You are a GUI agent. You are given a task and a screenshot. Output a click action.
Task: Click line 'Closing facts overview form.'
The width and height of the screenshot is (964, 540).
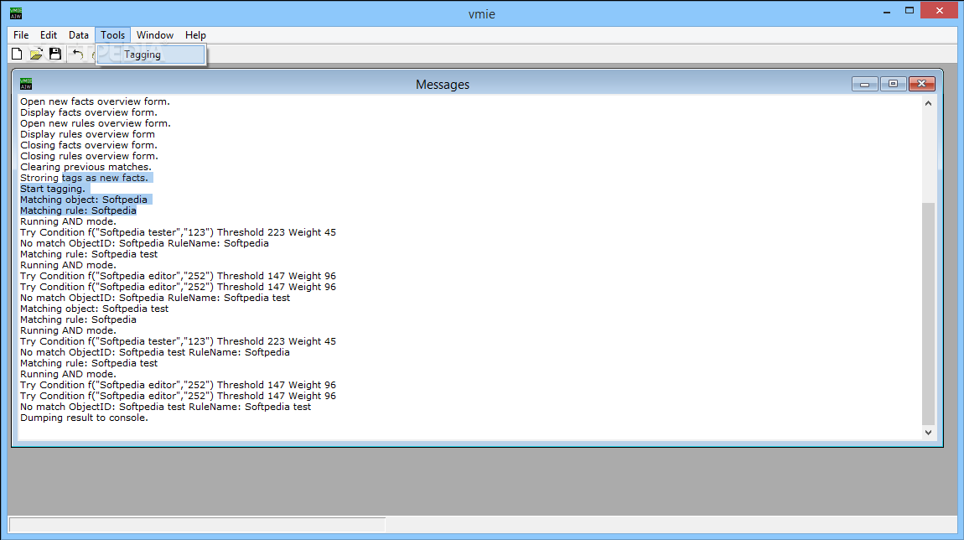[89, 145]
